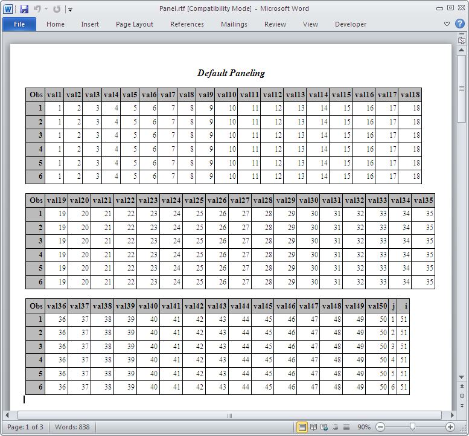Redo the last action

pyautogui.click(x=57, y=9)
